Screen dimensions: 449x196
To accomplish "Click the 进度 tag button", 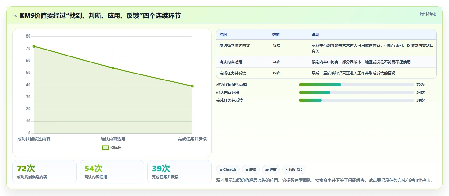I will click(271, 169).
